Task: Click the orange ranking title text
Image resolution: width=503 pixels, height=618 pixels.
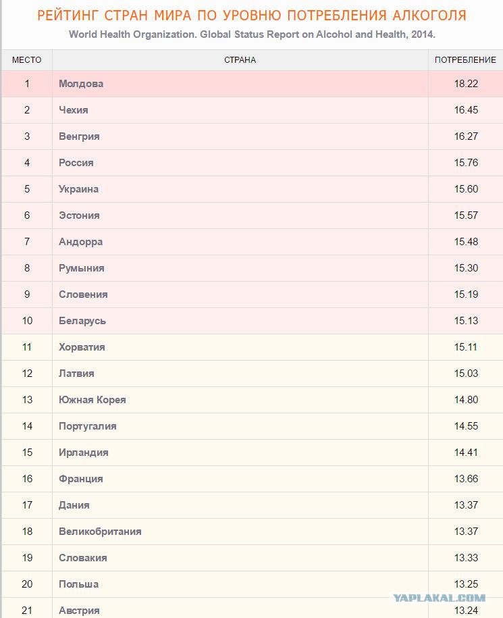Action: point(251,16)
